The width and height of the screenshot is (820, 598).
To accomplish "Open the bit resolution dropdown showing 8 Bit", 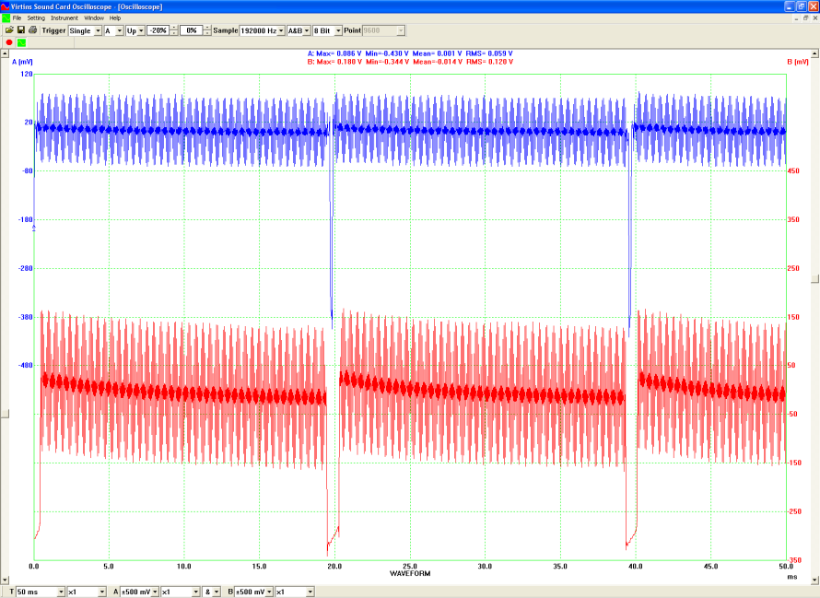I will coord(338,31).
